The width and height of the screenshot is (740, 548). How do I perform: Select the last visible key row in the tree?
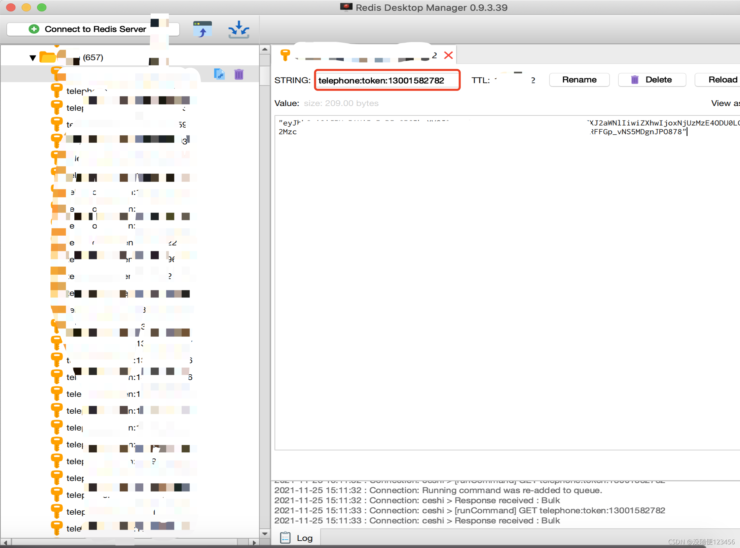tap(129, 528)
